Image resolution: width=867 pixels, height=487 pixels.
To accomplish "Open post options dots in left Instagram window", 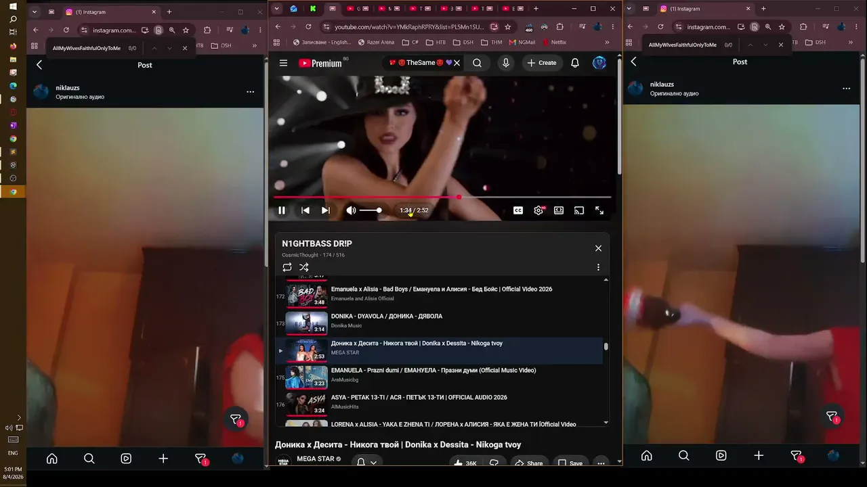I will 250,92.
